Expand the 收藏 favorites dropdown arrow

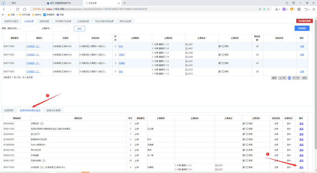(x=17, y=15)
